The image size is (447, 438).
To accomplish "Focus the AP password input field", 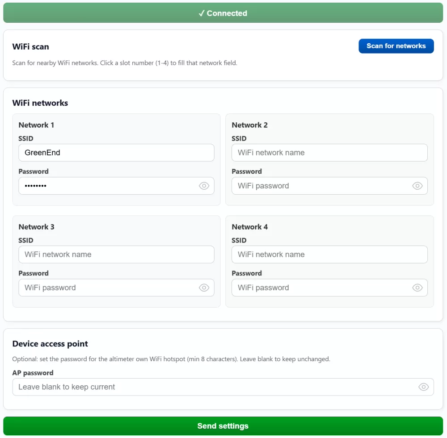I will click(215, 387).
